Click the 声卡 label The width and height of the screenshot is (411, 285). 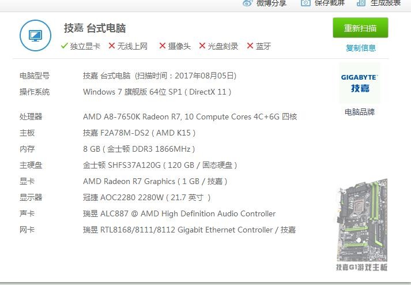point(27,213)
